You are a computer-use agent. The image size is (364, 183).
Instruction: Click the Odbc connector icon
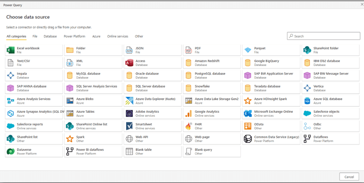pyautogui.click(x=307, y=126)
